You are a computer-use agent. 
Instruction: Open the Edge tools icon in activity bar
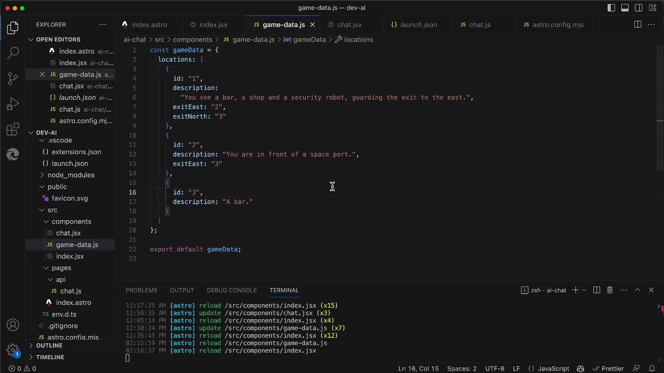click(13, 154)
